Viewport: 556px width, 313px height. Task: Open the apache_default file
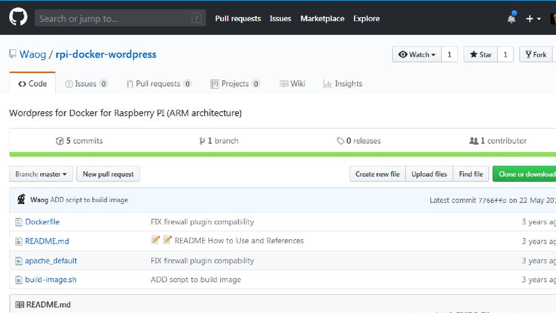point(50,260)
